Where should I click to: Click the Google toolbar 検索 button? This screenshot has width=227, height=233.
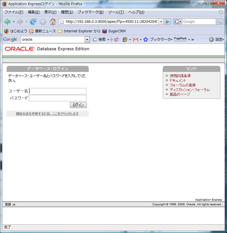coord(99,39)
